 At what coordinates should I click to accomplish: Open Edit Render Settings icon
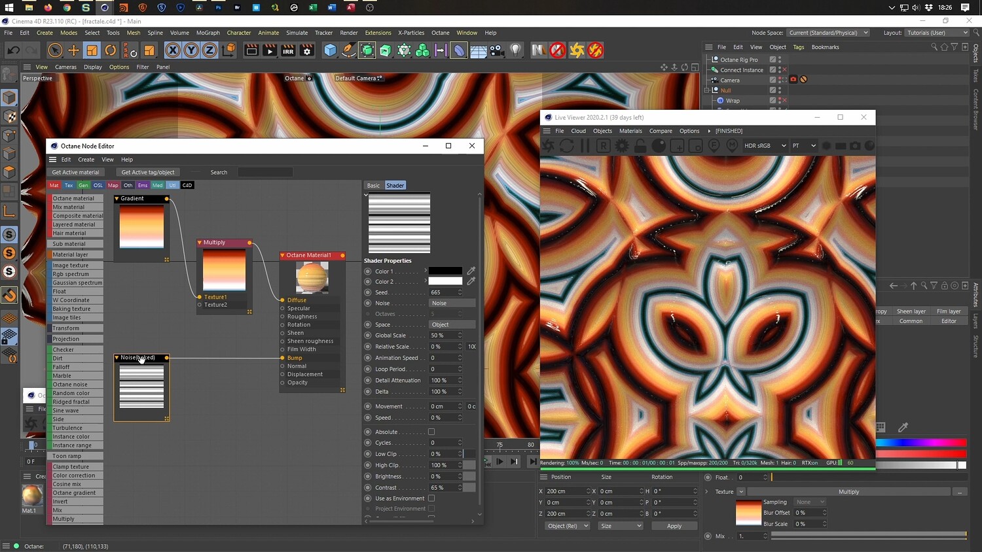point(306,50)
